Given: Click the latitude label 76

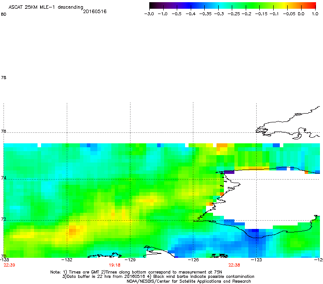Looking at the screenshot, I should [x=3, y=131].
